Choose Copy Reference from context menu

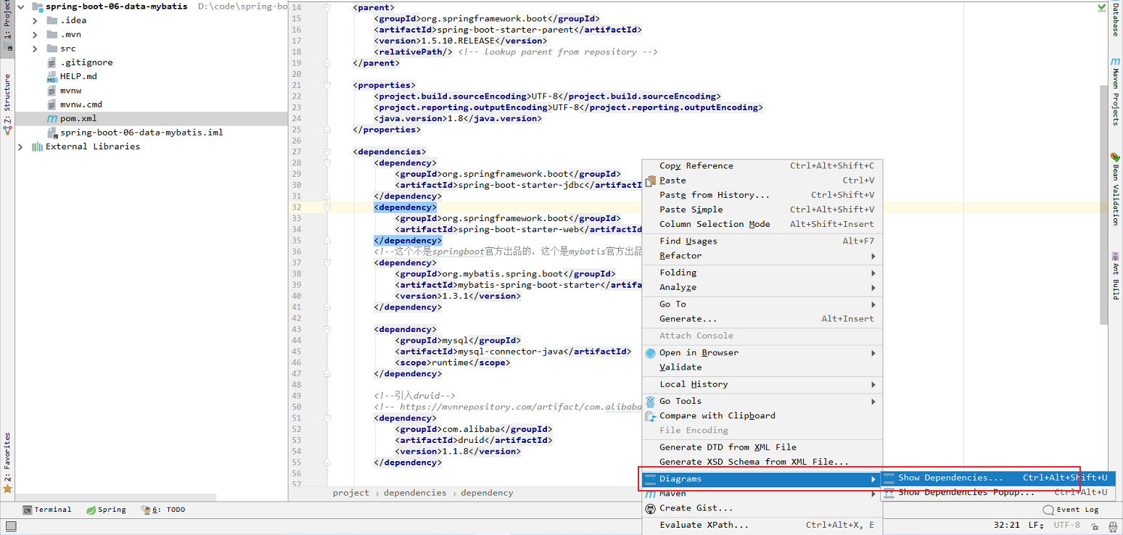762,166
